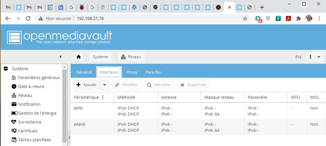Open the OMV three-dot options menu
Viewport: 326px width, 146px height.
[310, 57]
